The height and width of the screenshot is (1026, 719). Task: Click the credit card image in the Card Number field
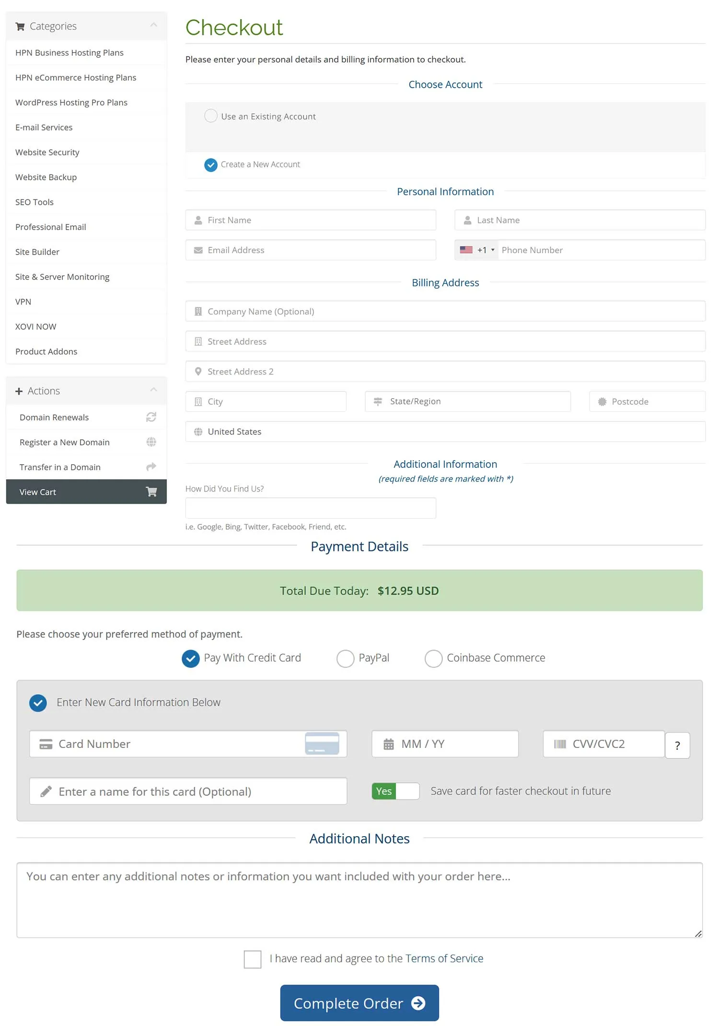pyautogui.click(x=322, y=743)
